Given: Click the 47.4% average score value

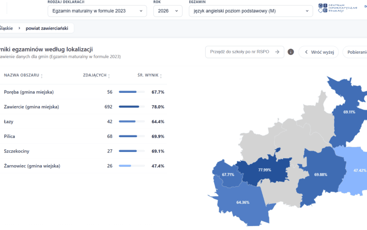Looking at the screenshot, I should (158, 166).
